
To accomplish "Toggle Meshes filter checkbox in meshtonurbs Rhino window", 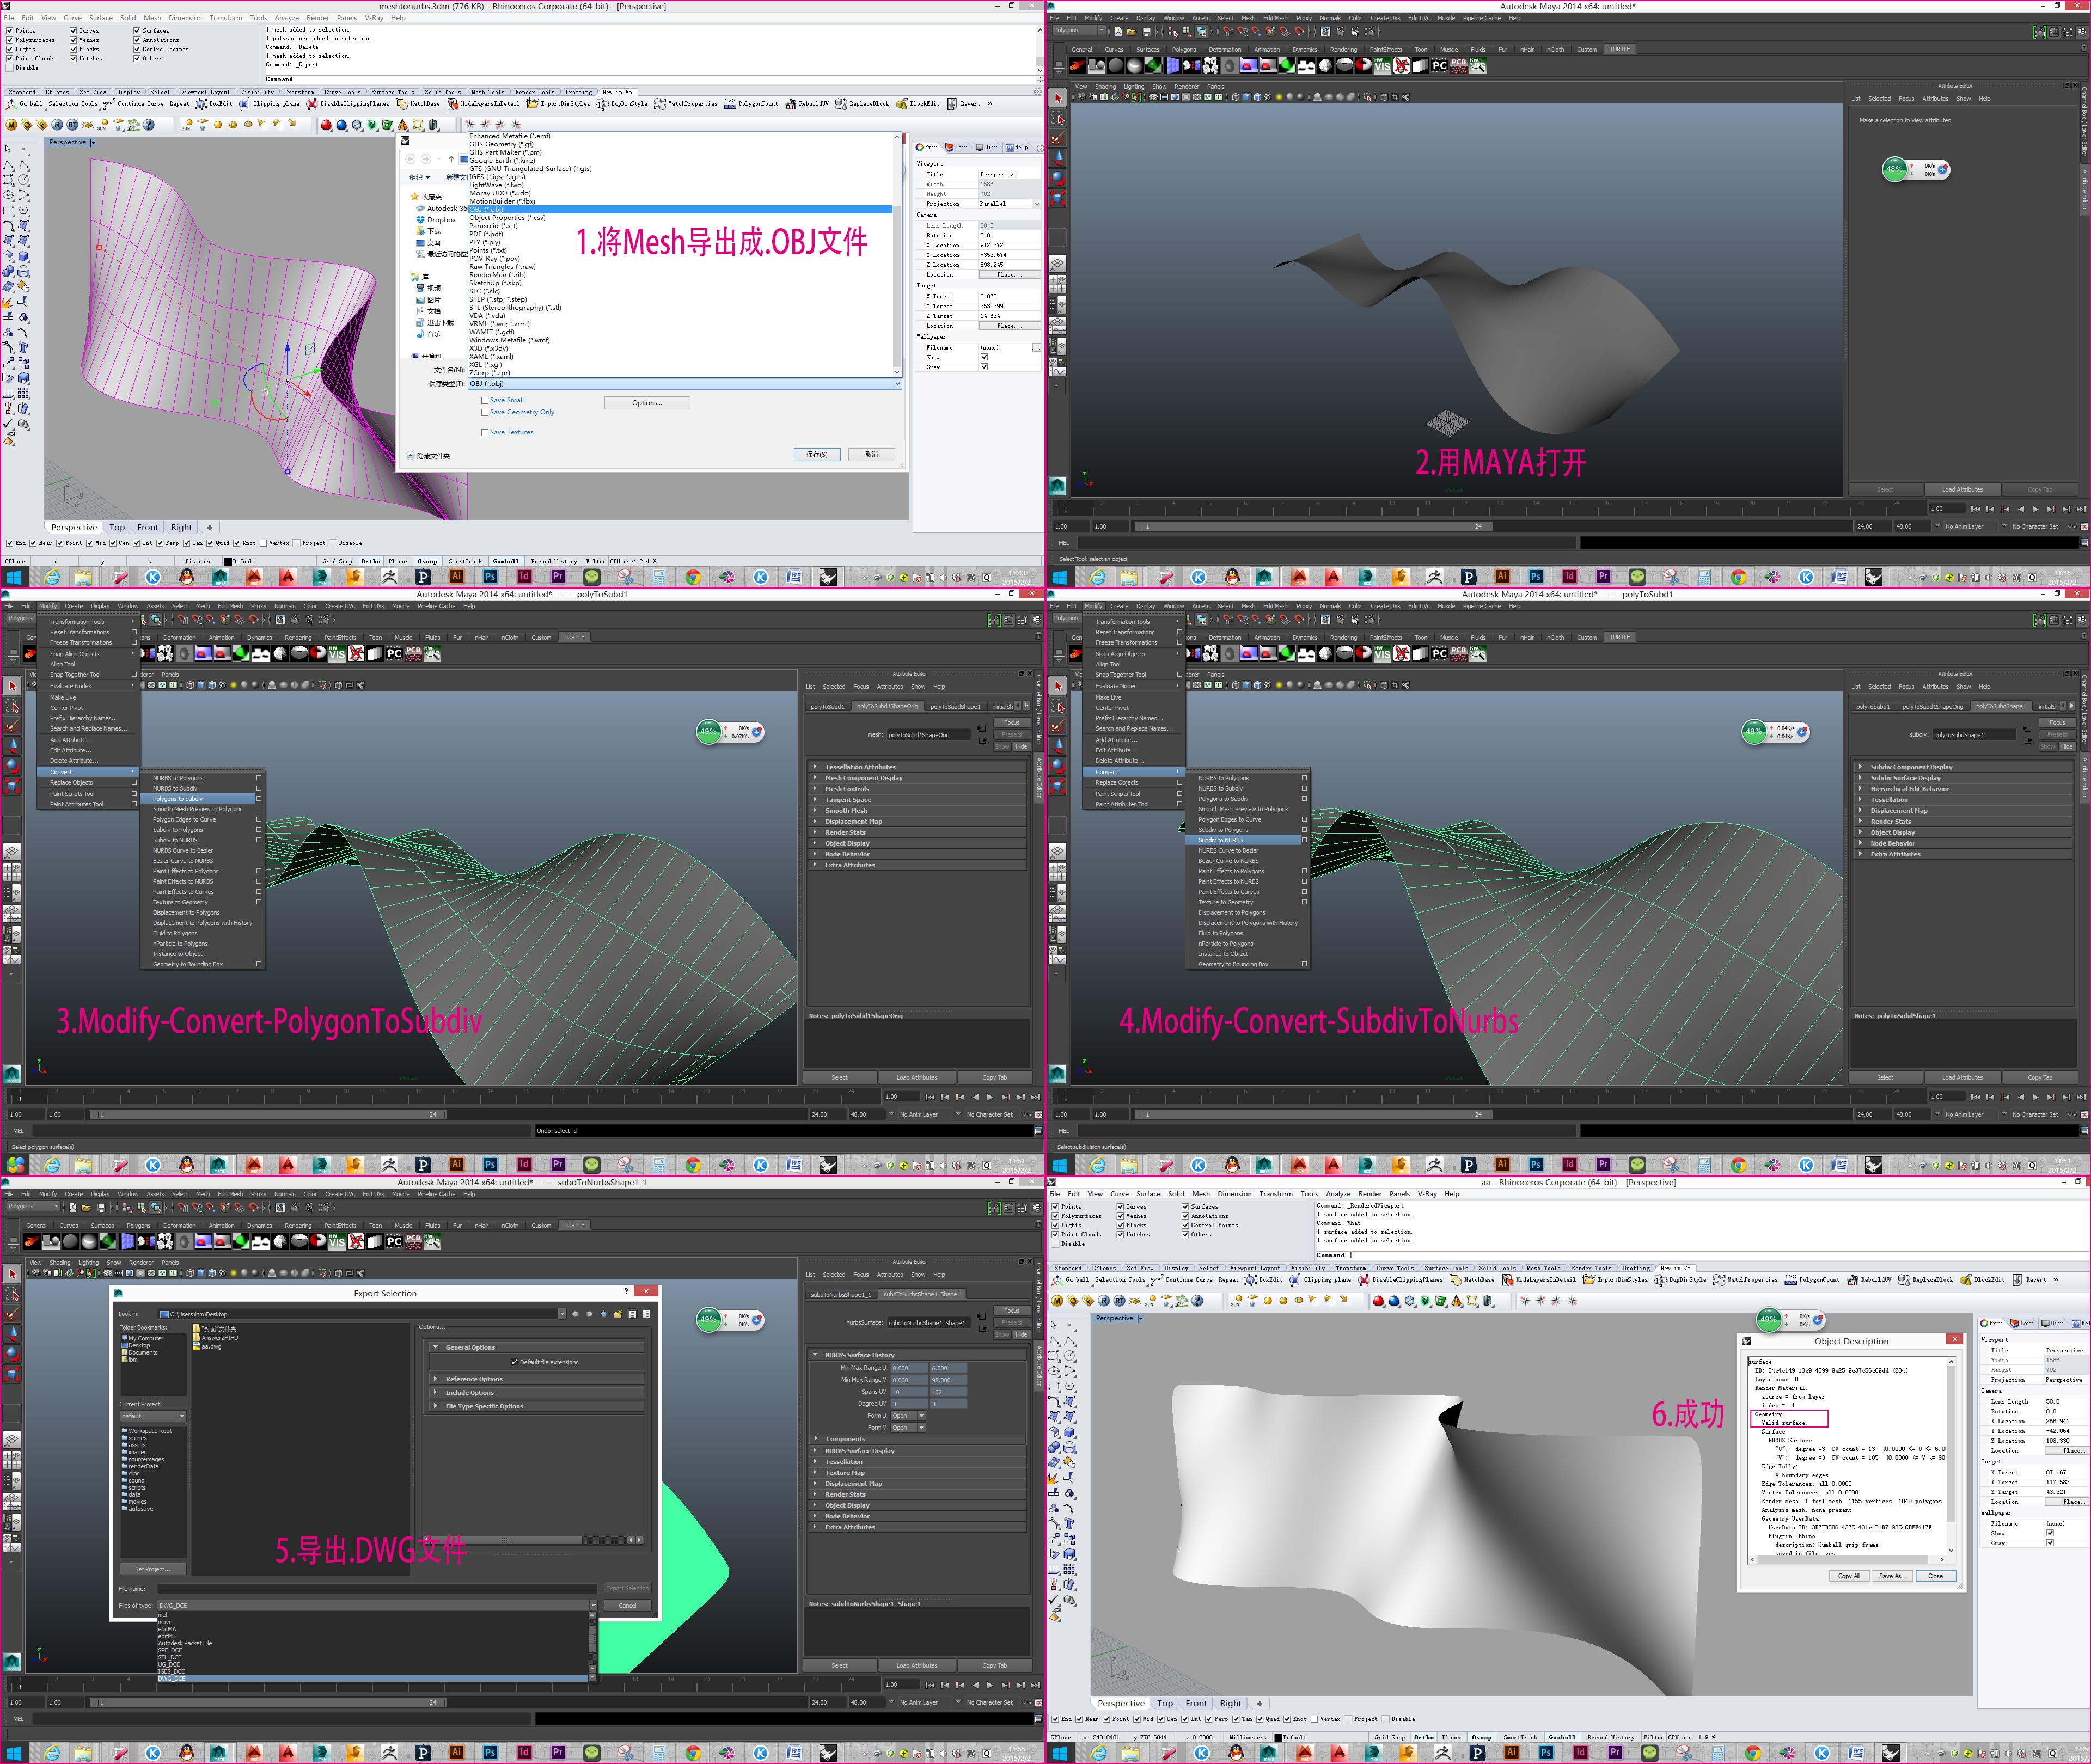I will tap(73, 40).
